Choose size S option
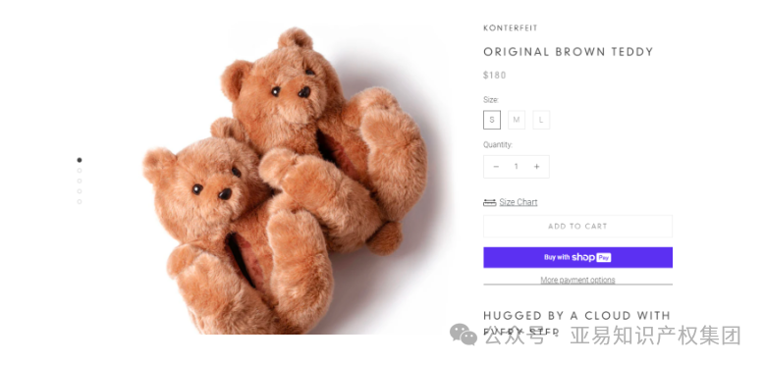This screenshot has width=765, height=365. 492,120
